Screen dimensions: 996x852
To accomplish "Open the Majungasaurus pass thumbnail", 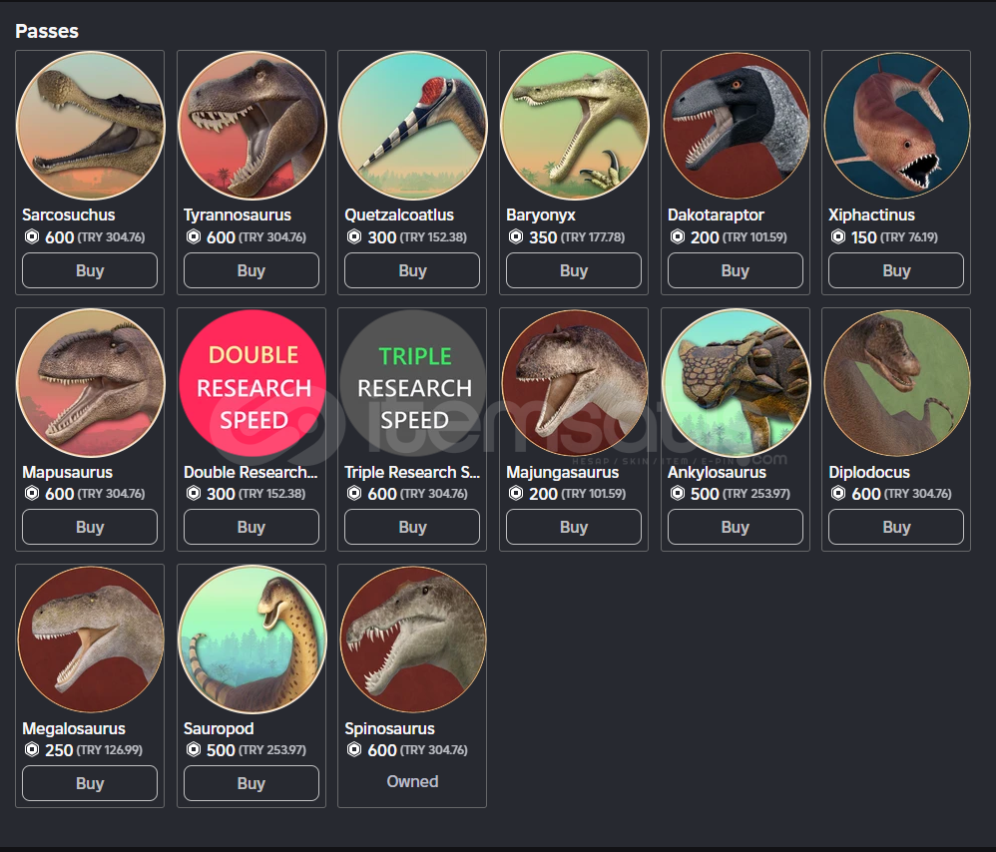I will tap(574, 383).
